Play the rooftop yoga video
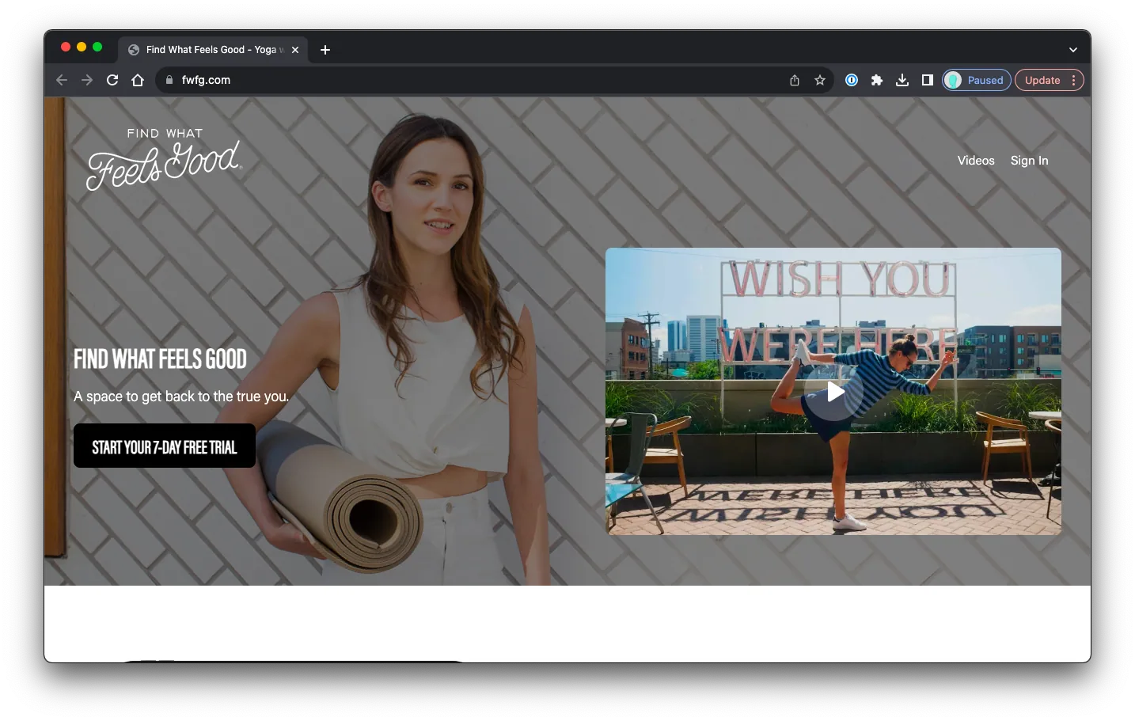This screenshot has width=1135, height=721. click(x=834, y=392)
